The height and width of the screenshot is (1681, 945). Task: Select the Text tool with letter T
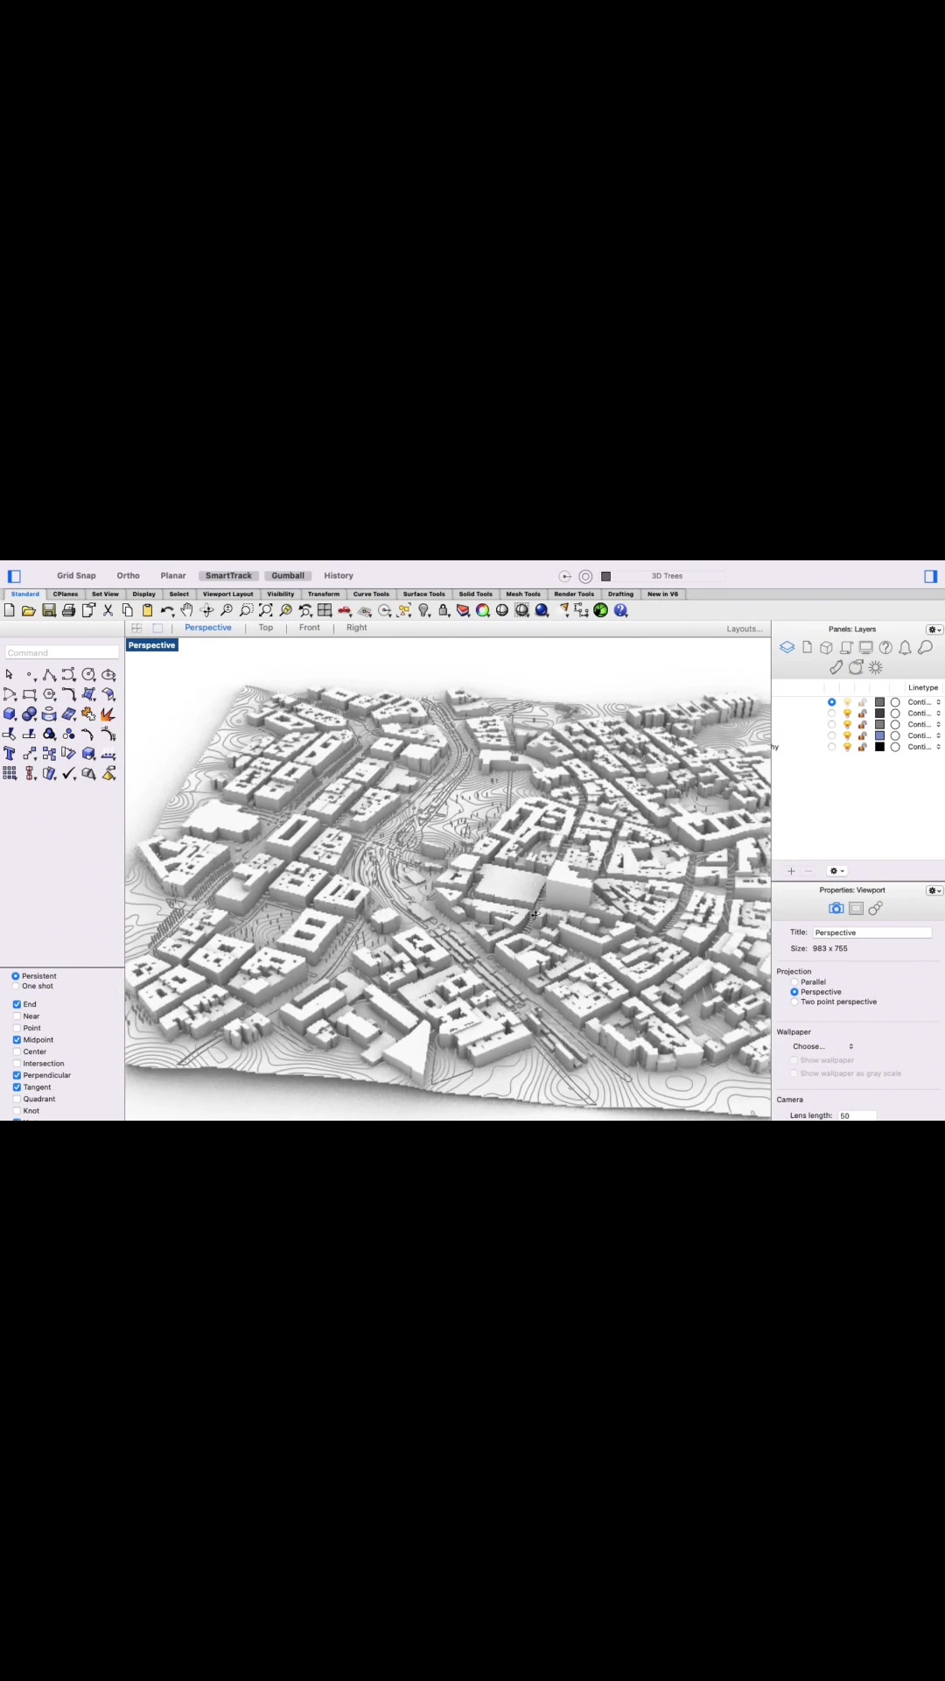[10, 754]
